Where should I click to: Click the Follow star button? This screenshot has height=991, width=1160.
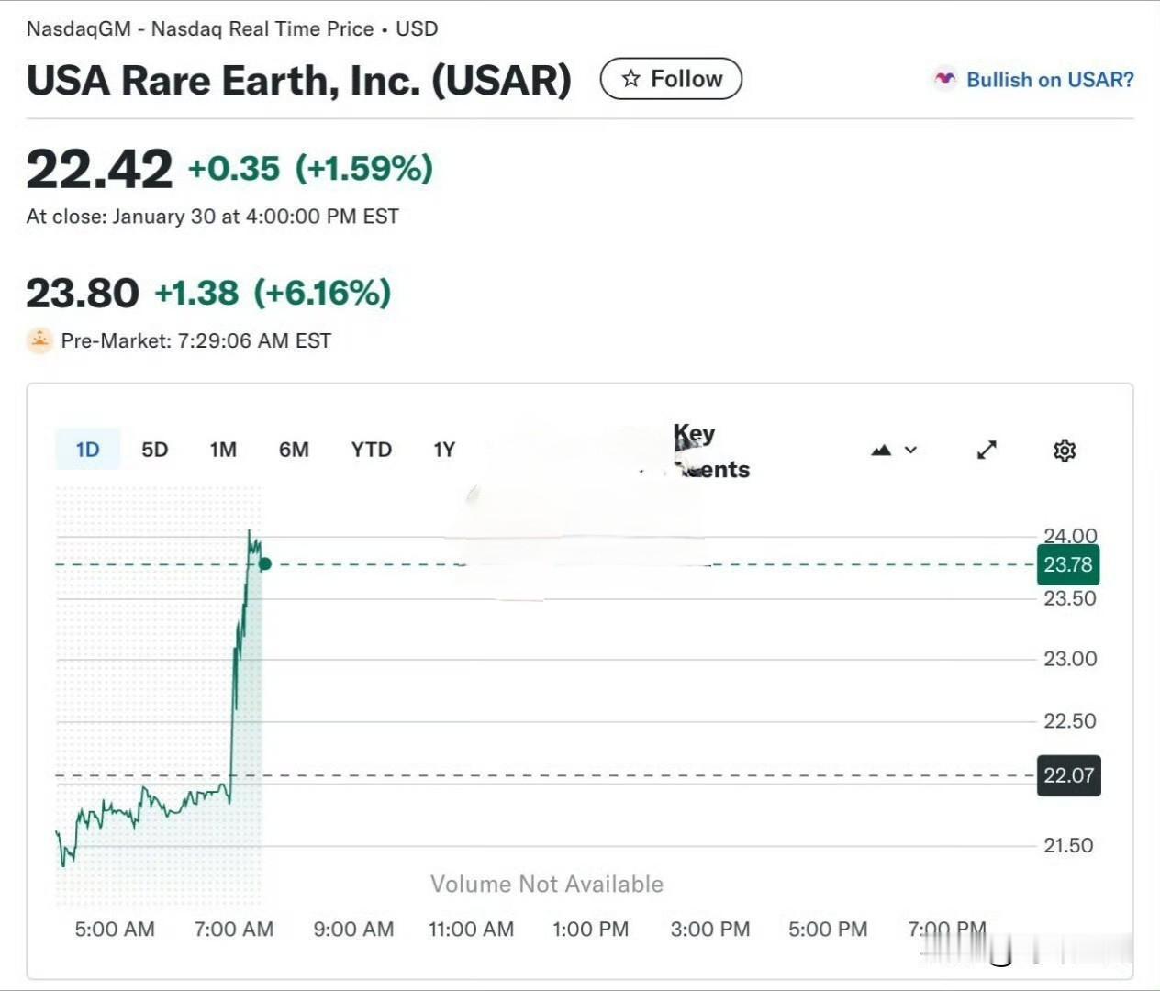click(671, 79)
